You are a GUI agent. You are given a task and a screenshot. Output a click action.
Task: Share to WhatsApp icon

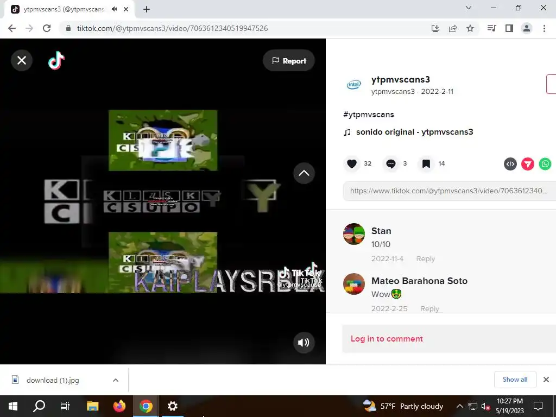(x=545, y=163)
